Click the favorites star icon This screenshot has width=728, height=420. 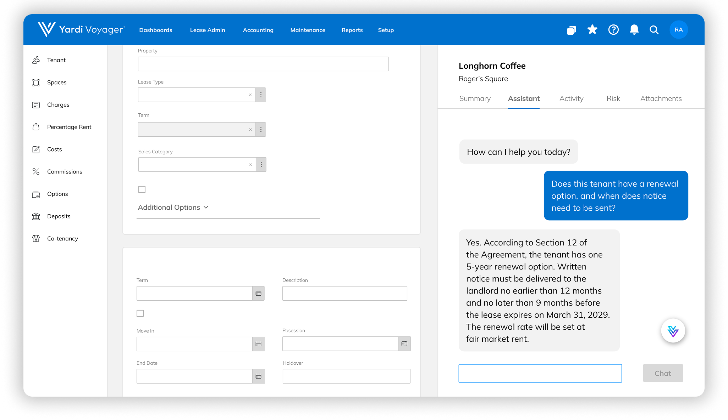pyautogui.click(x=592, y=30)
